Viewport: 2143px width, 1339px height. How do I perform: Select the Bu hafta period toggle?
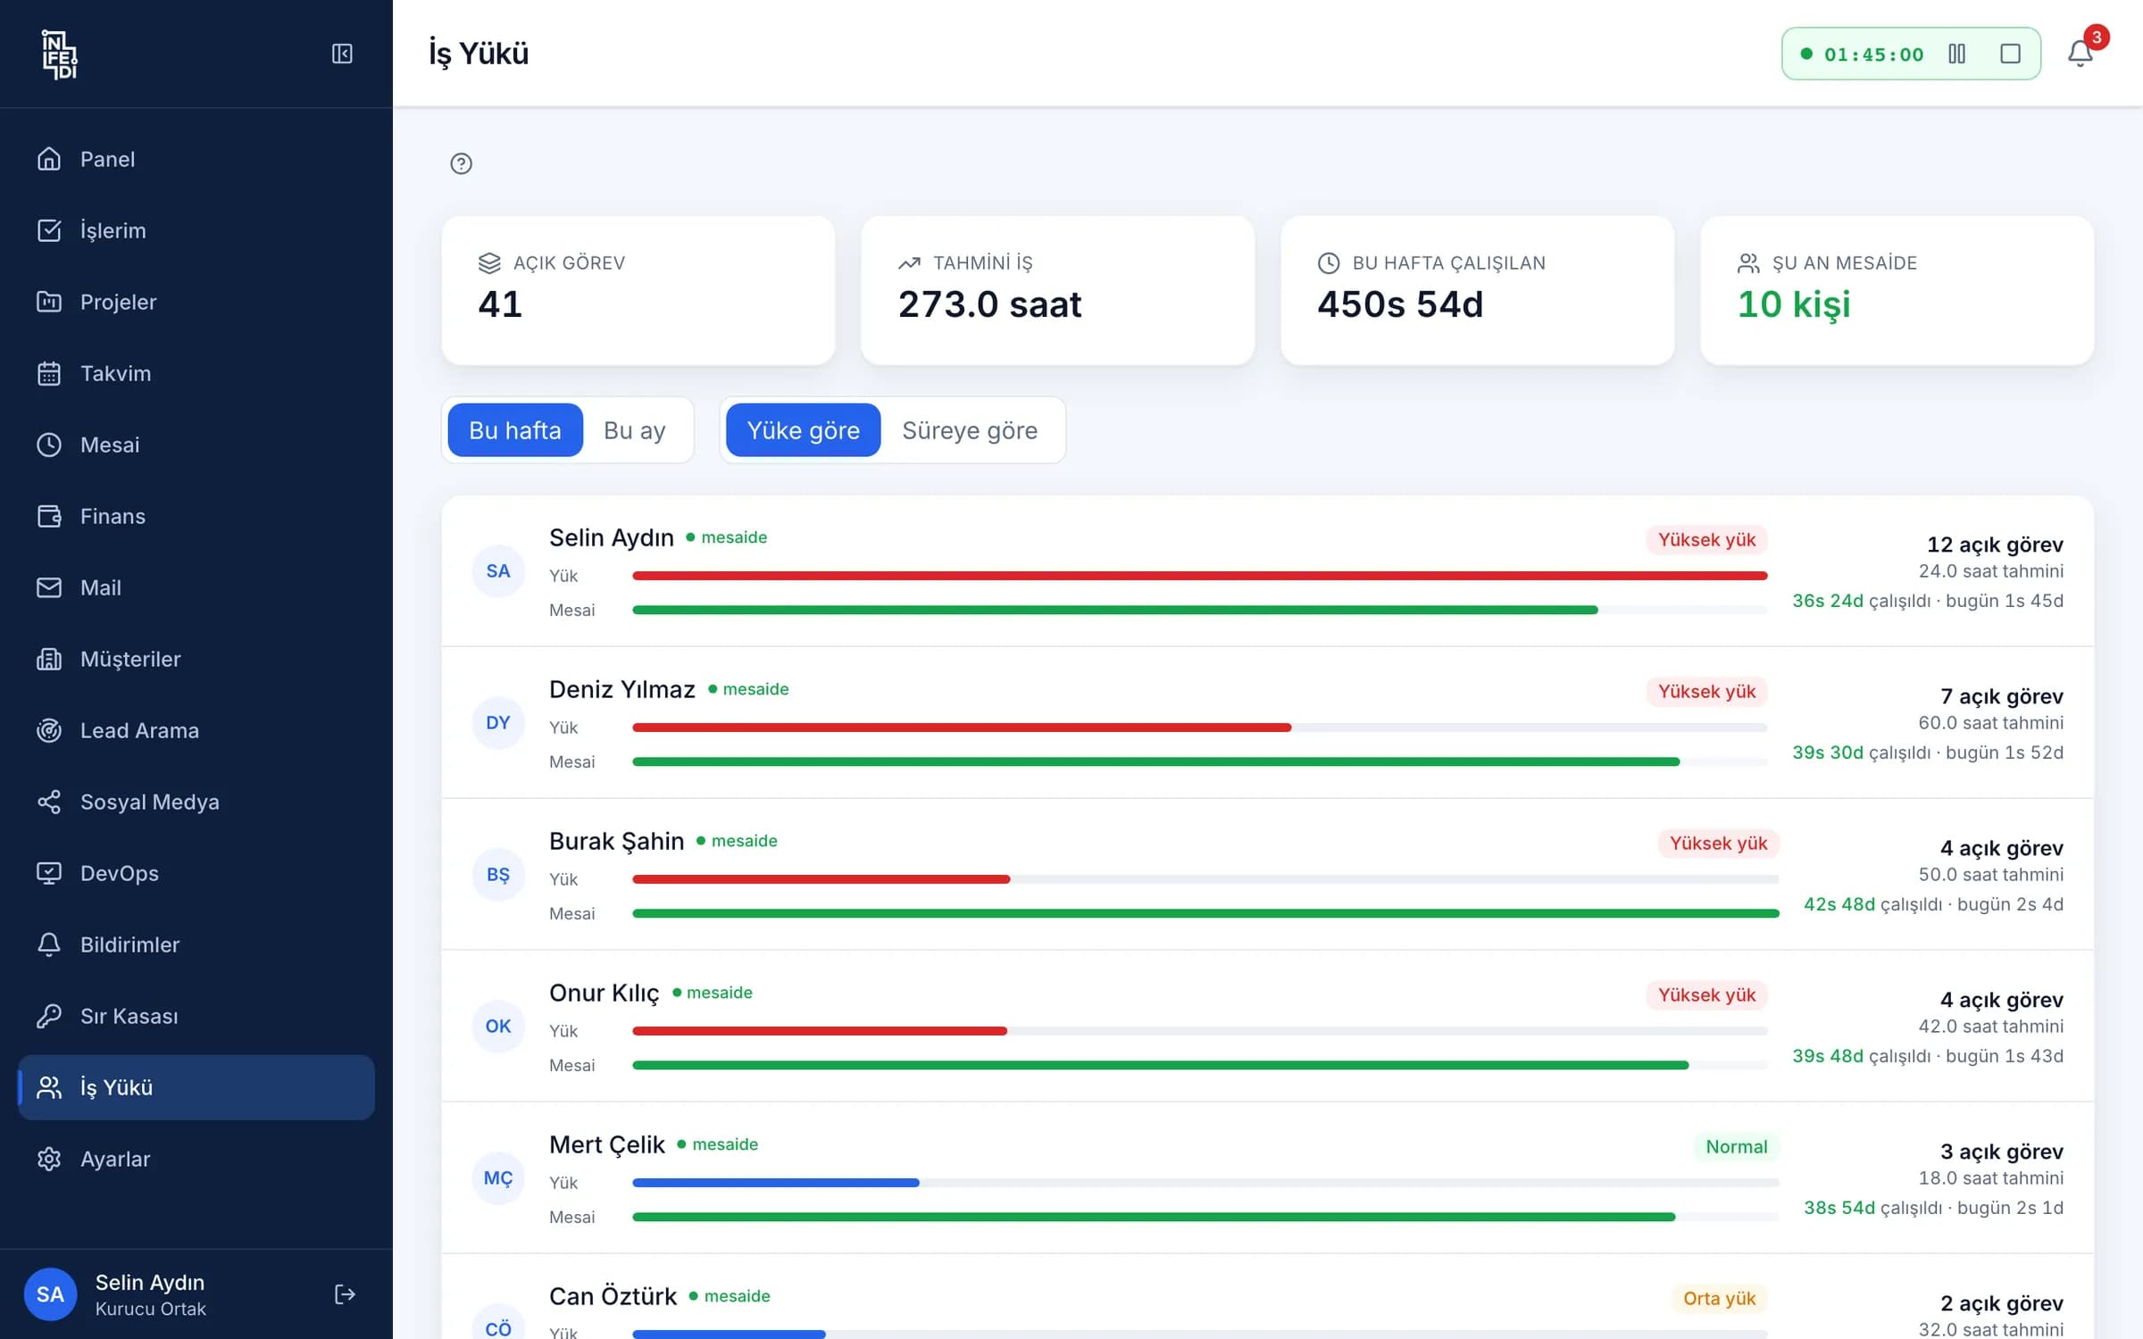tap(515, 430)
